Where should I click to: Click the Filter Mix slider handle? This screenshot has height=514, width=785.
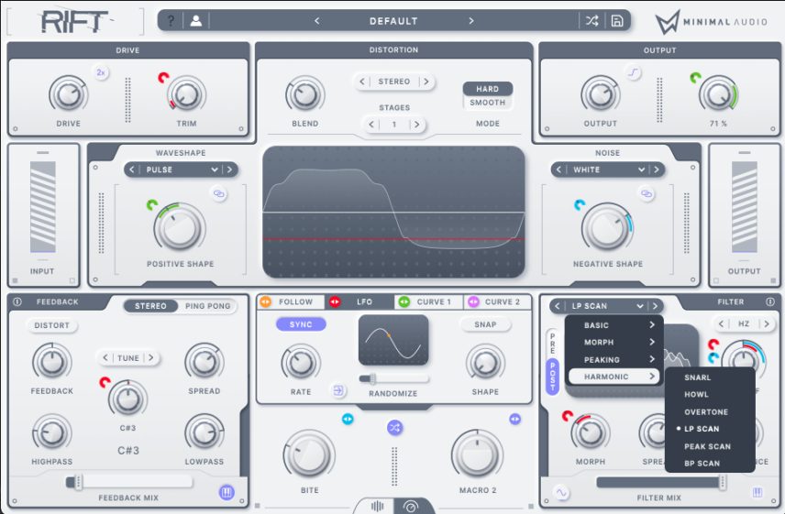point(723,482)
